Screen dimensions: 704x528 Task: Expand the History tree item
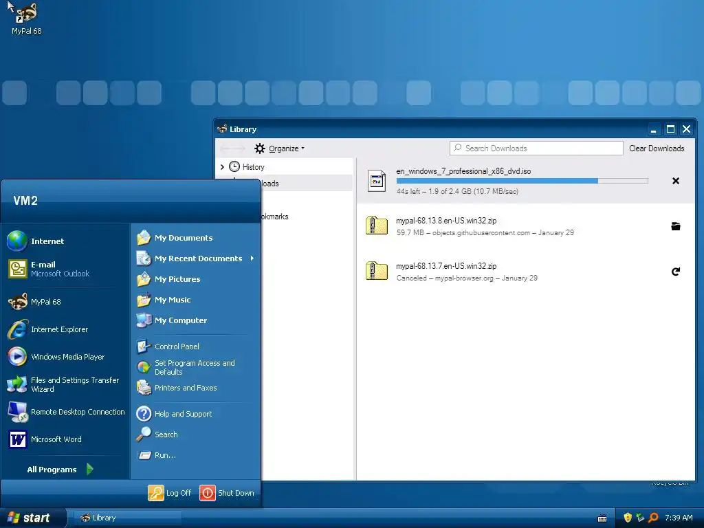[222, 167]
